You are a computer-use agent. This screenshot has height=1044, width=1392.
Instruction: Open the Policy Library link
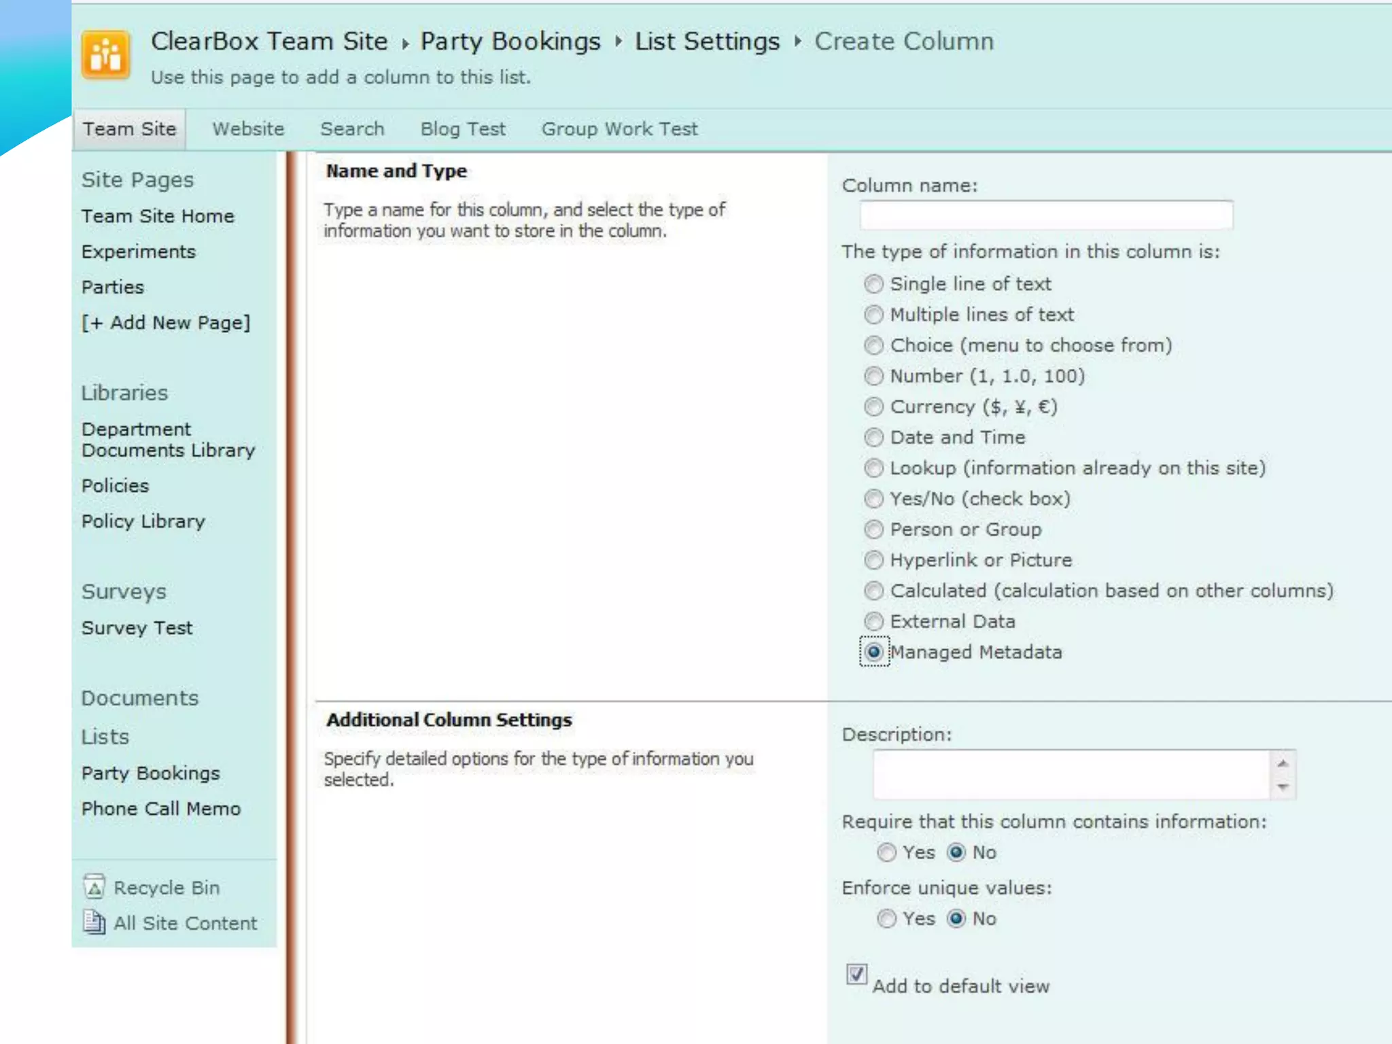tap(143, 521)
